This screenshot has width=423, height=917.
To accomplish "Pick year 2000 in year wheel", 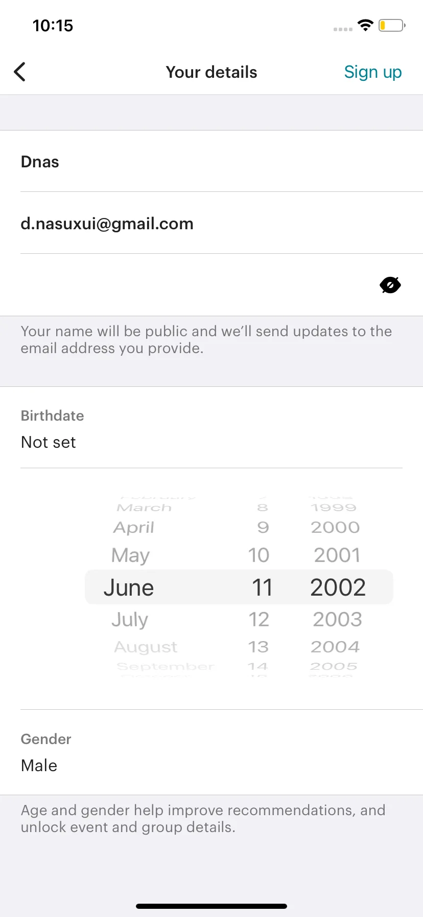I will click(x=335, y=527).
